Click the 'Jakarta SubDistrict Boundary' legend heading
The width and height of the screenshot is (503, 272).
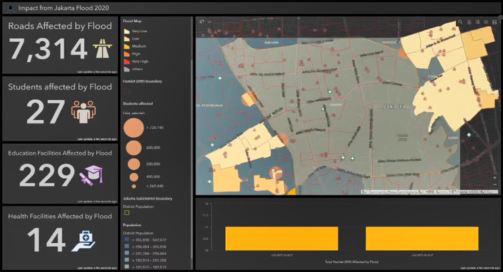coord(147,198)
